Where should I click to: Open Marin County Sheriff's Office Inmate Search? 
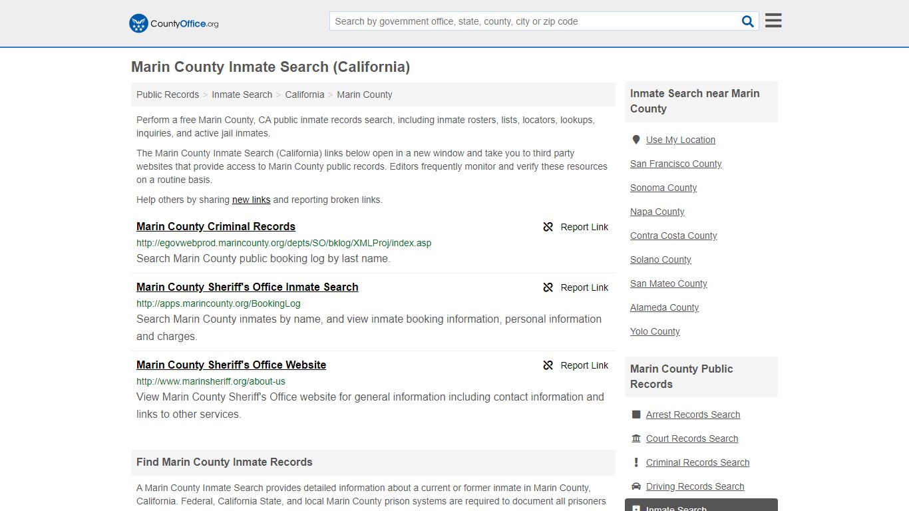(248, 287)
